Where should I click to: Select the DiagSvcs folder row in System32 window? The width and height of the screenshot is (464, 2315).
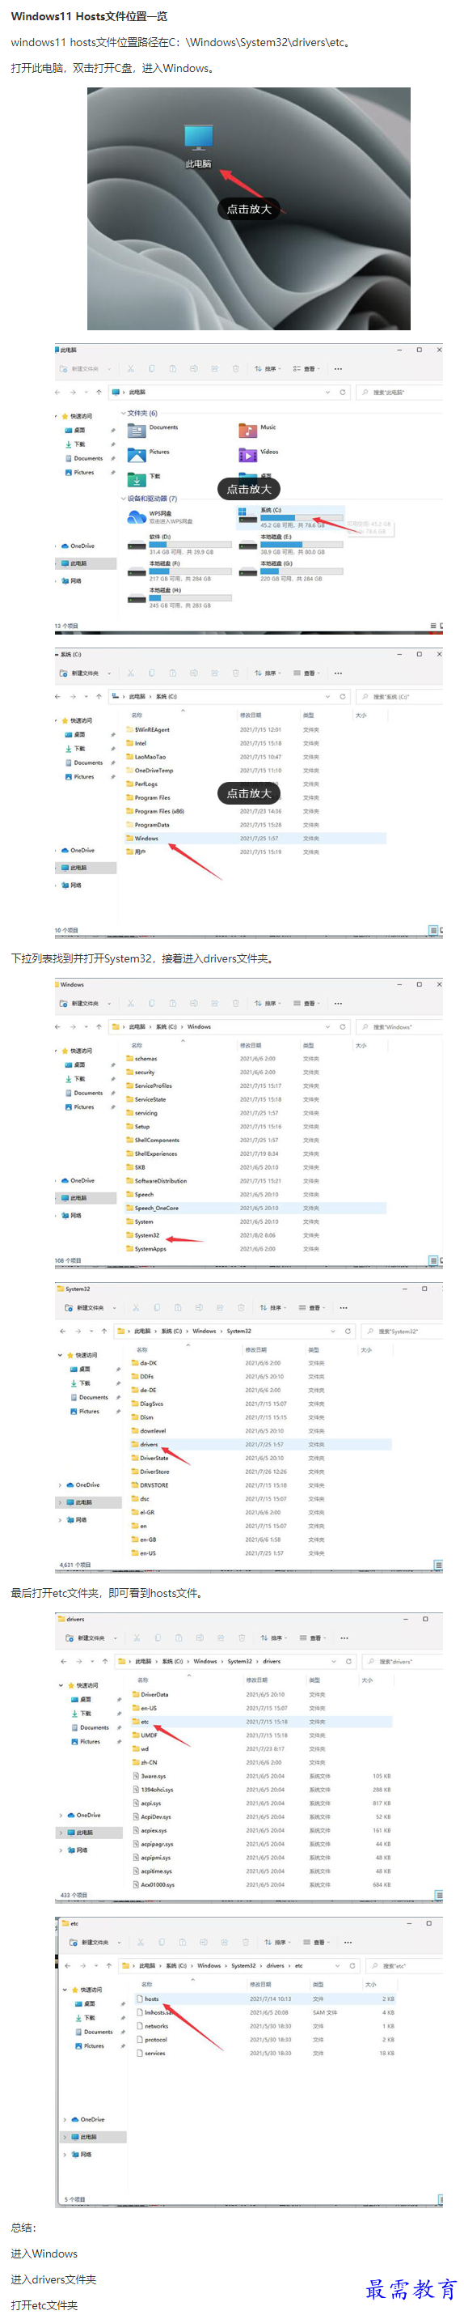point(260,1404)
